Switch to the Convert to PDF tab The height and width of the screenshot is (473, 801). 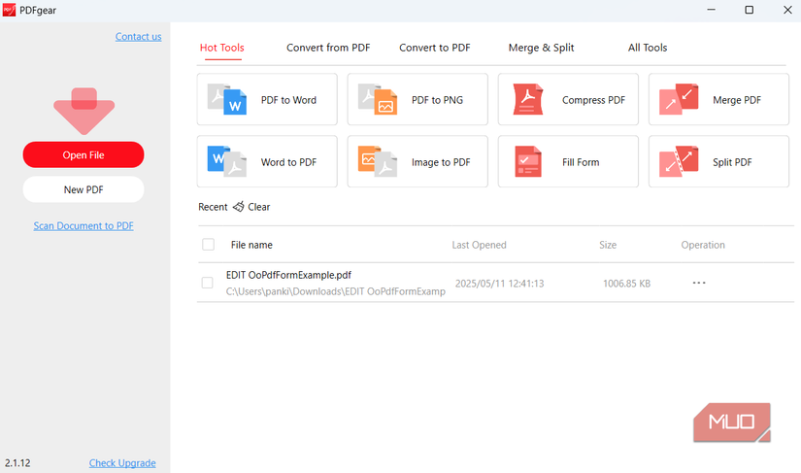(434, 48)
